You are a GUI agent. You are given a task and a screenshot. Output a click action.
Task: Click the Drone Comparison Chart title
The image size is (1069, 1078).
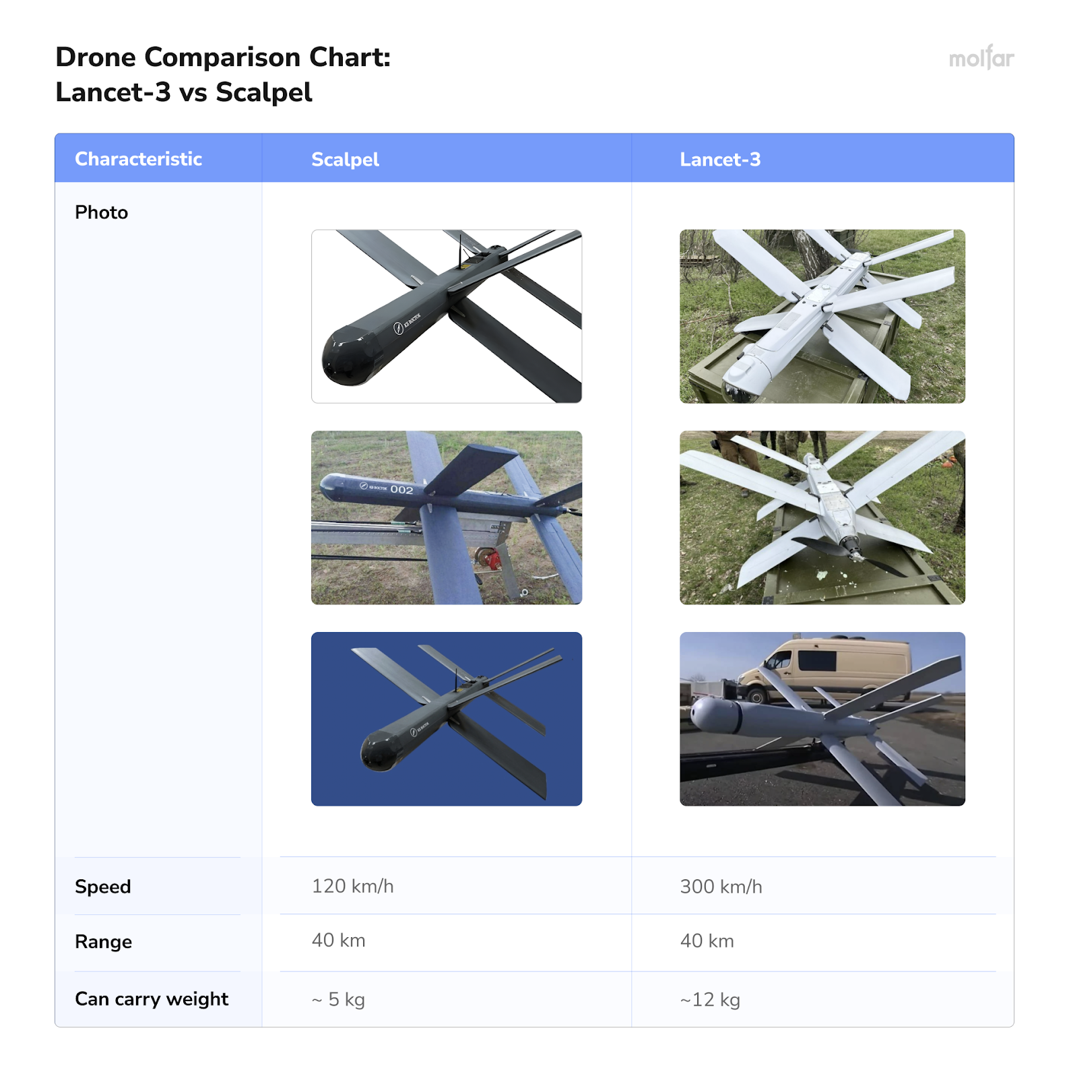(222, 74)
